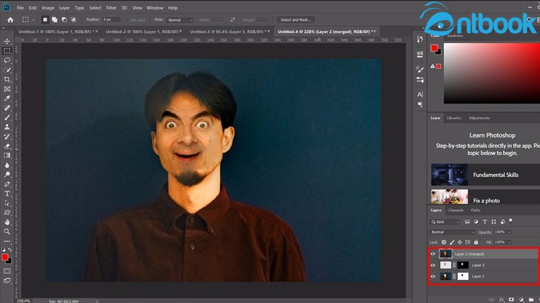The image size is (540, 303).
Task: Open the Fundamental Skills tutorial
Action: coord(485,175)
